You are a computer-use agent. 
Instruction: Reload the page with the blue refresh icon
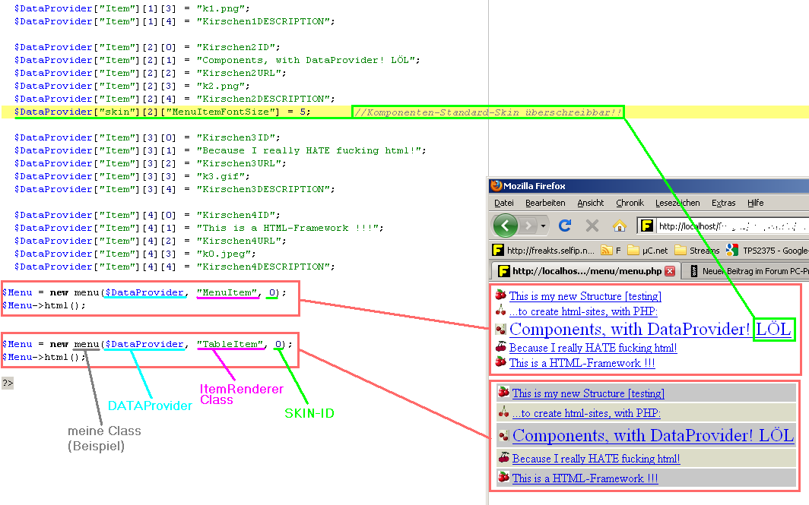click(x=565, y=226)
